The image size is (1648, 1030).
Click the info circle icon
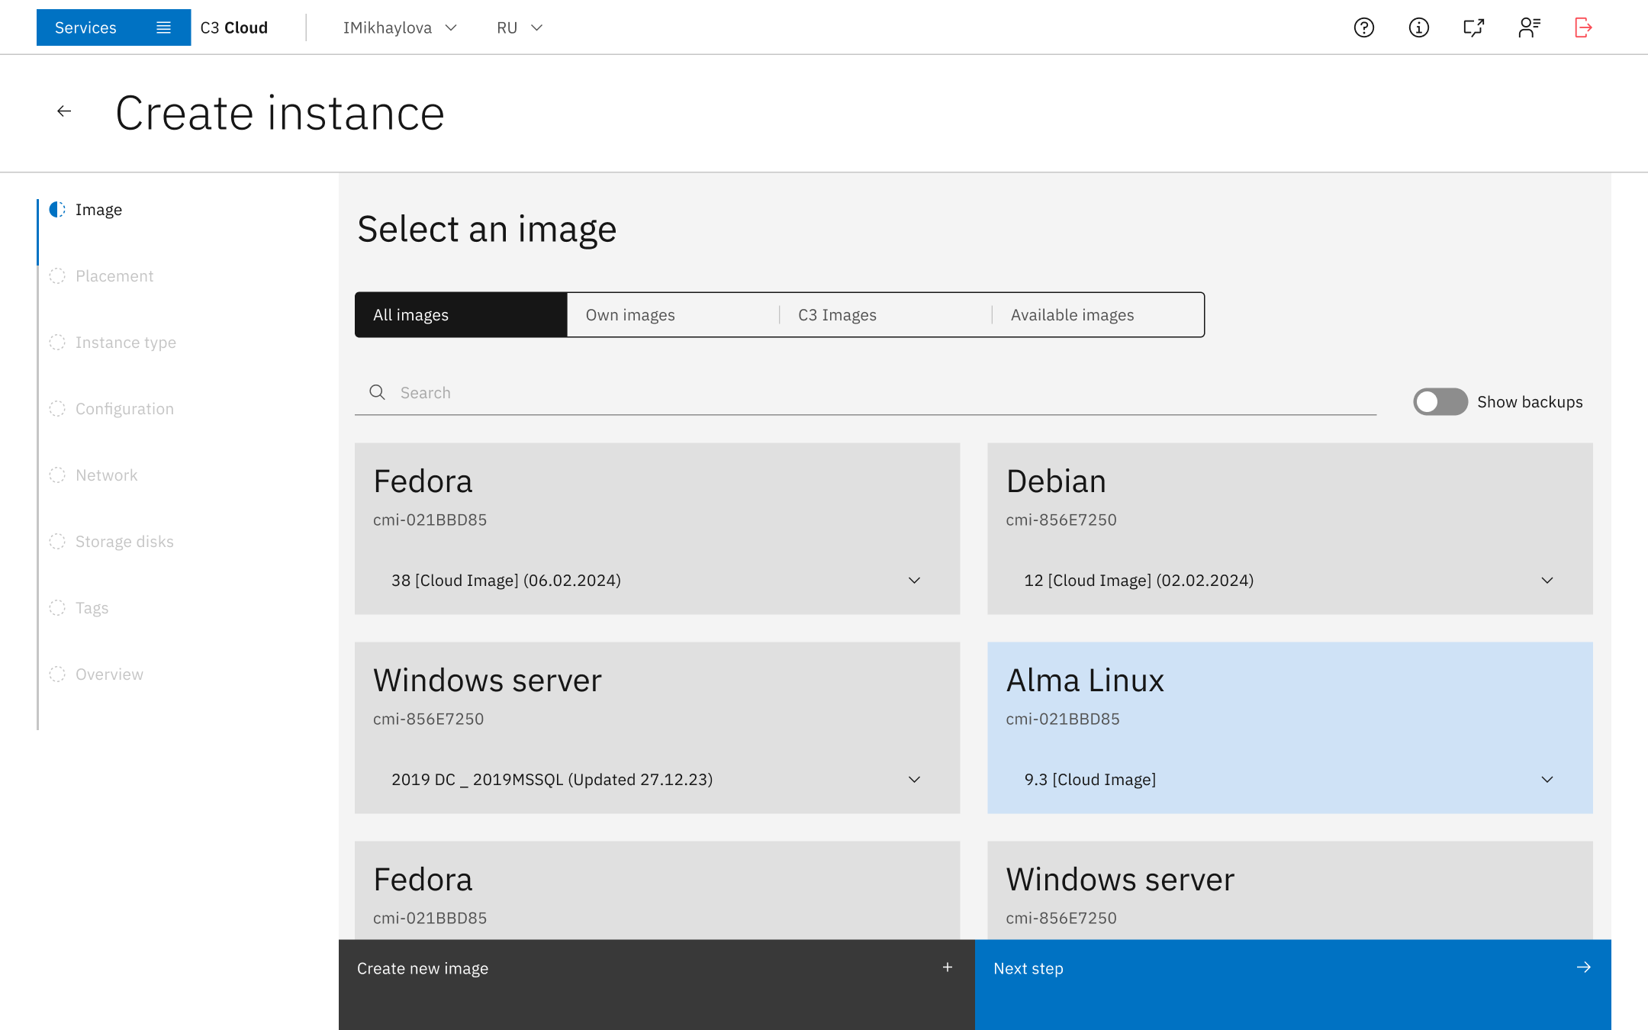point(1418,28)
